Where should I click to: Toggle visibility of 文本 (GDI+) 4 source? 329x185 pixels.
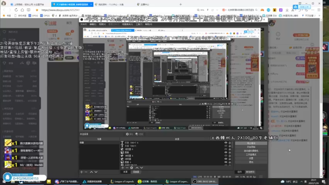[226, 143]
